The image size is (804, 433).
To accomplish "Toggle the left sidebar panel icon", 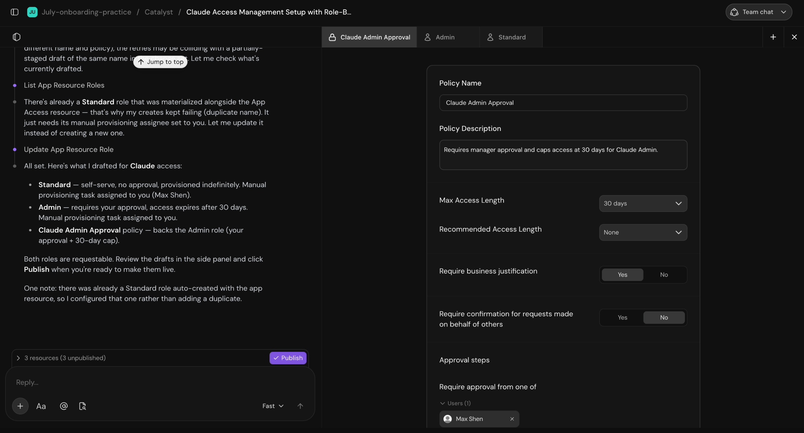I will coord(14,12).
